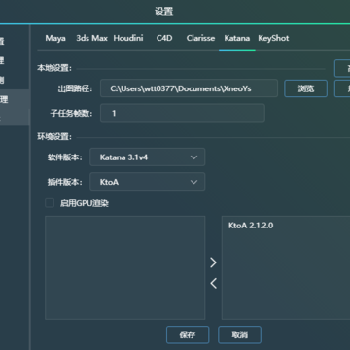Click the 出图路径 output path field
This screenshot has width=350, height=350.
[189, 88]
